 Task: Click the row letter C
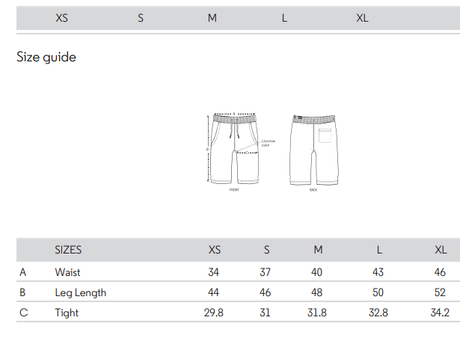23,313
